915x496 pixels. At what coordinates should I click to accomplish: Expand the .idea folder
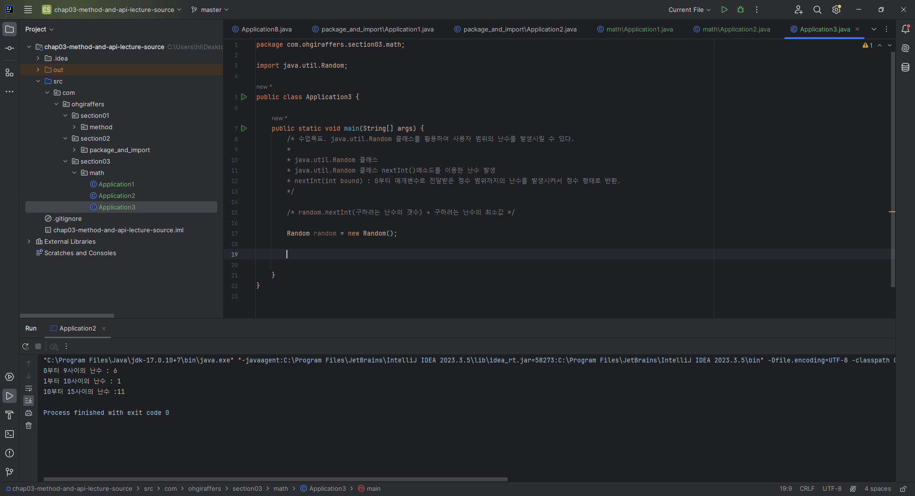coord(38,58)
